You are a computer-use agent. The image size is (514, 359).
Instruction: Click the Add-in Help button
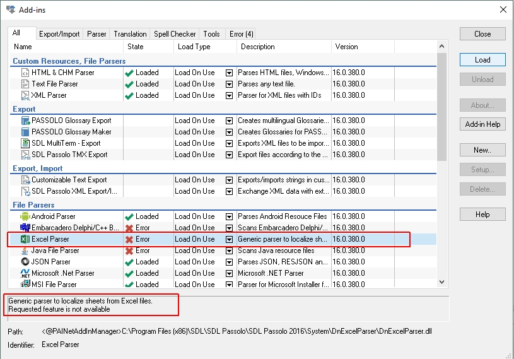[482, 124]
